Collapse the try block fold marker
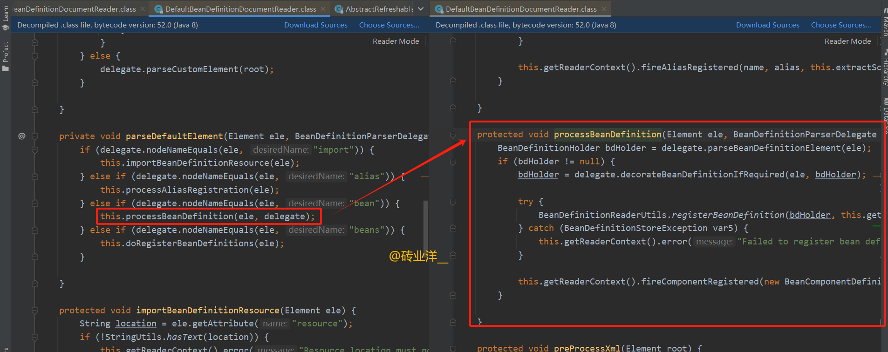Viewport: 888px width, 352px height. (x=453, y=202)
